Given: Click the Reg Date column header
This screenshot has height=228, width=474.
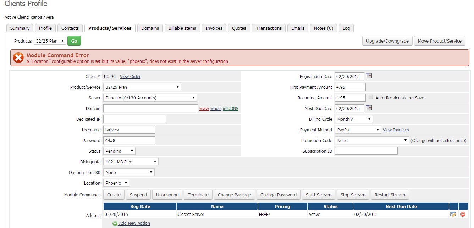Looking at the screenshot, I should (140, 206).
